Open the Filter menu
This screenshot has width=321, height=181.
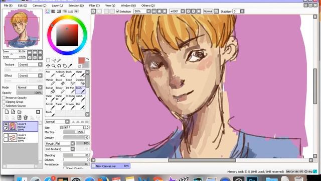[94, 6]
